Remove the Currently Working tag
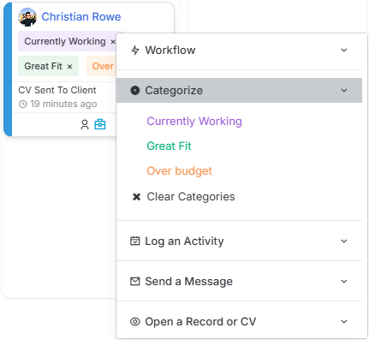Image resolution: width=369 pixels, height=340 pixels. coord(113,42)
